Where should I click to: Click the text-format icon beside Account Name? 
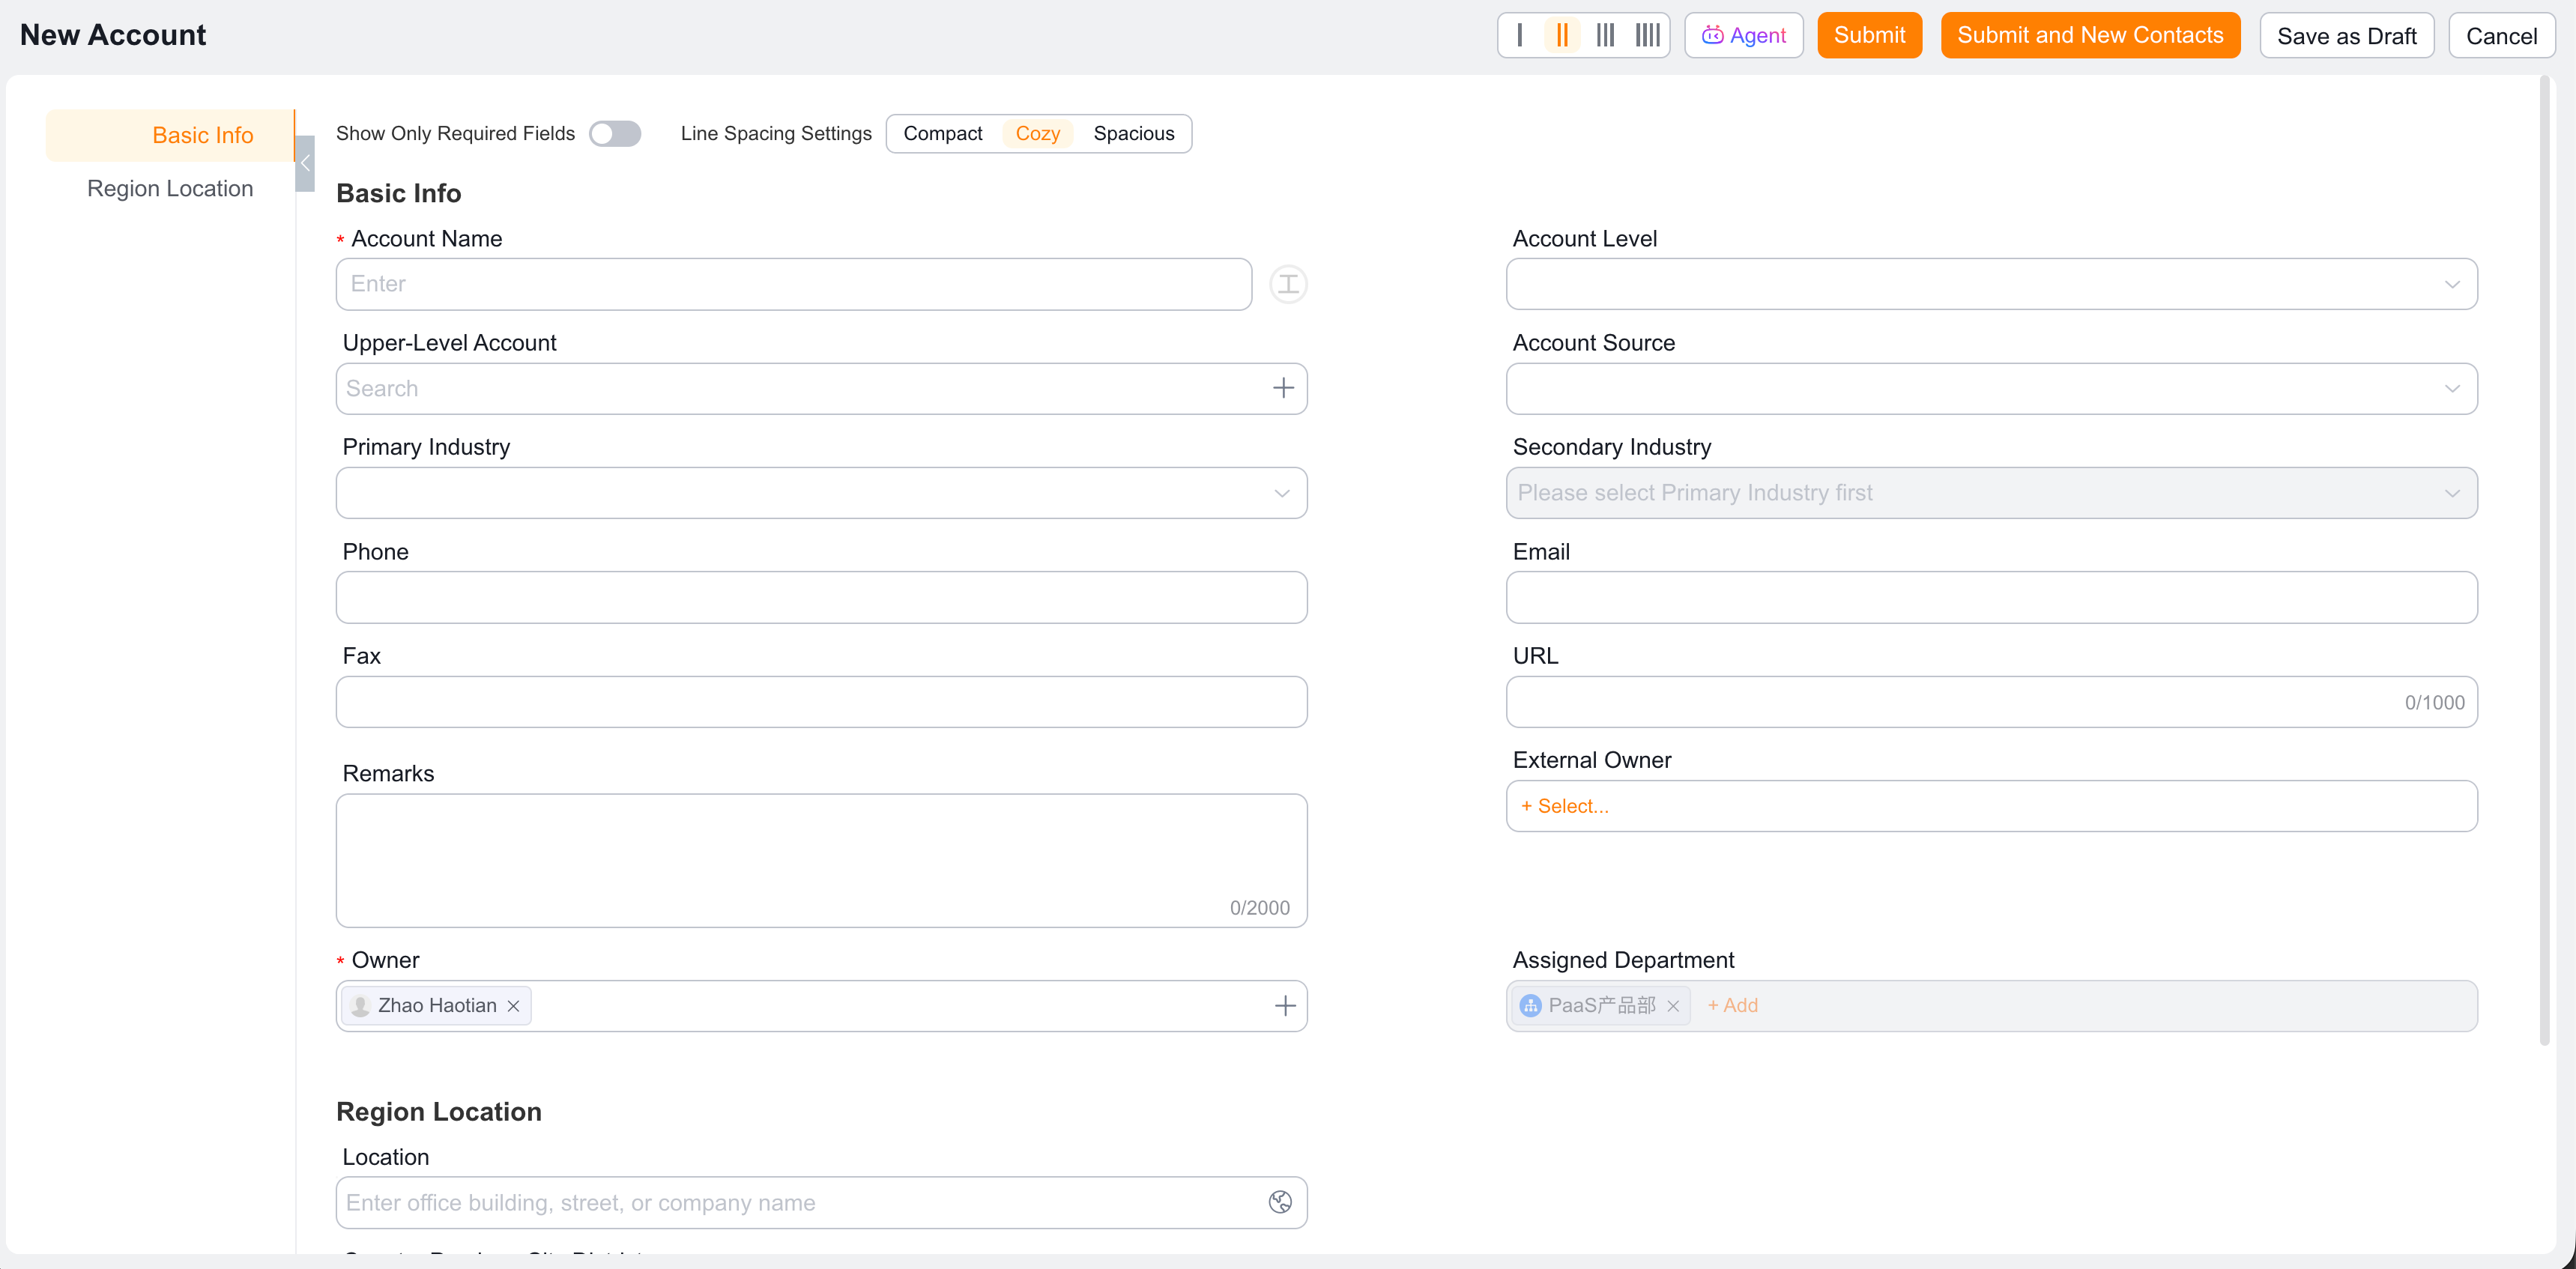[1288, 284]
